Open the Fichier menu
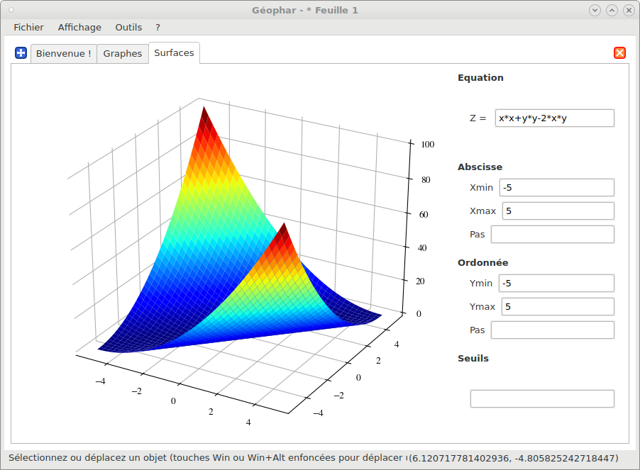This screenshot has width=640, height=470. coord(28,28)
